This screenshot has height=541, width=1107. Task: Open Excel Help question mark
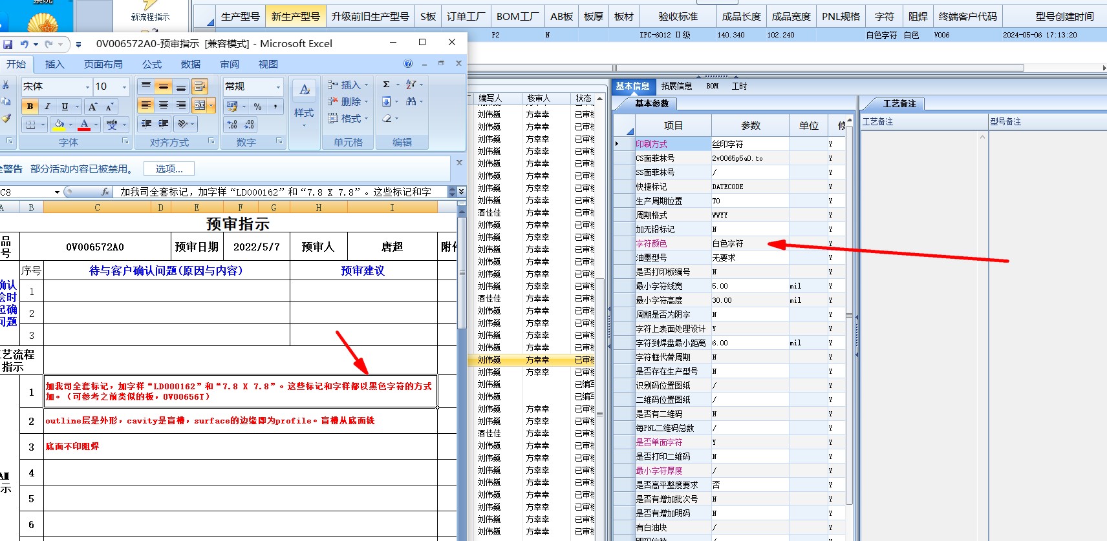click(408, 63)
